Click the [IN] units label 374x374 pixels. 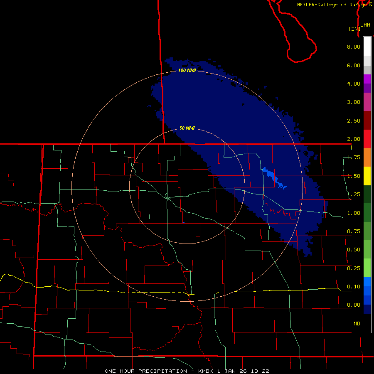point(355,29)
